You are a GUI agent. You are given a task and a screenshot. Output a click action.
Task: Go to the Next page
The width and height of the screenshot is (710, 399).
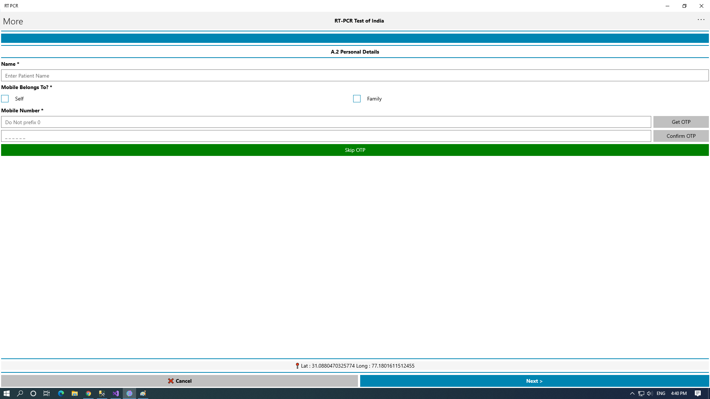point(534,381)
